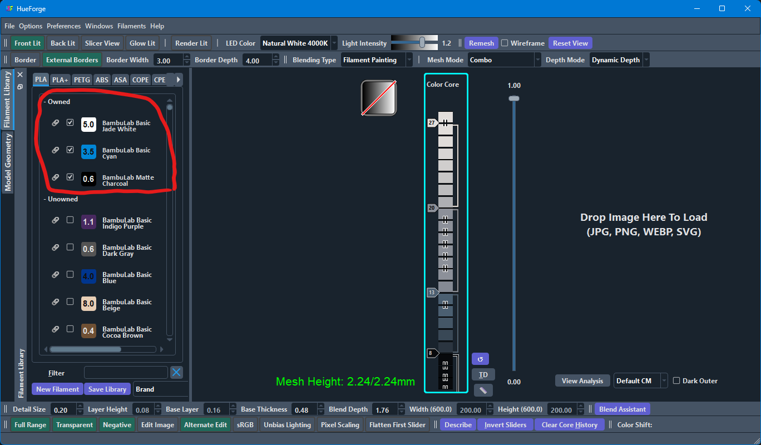Click the TD button beside the Color Core
Image resolution: width=761 pixels, height=445 pixels.
click(483, 375)
